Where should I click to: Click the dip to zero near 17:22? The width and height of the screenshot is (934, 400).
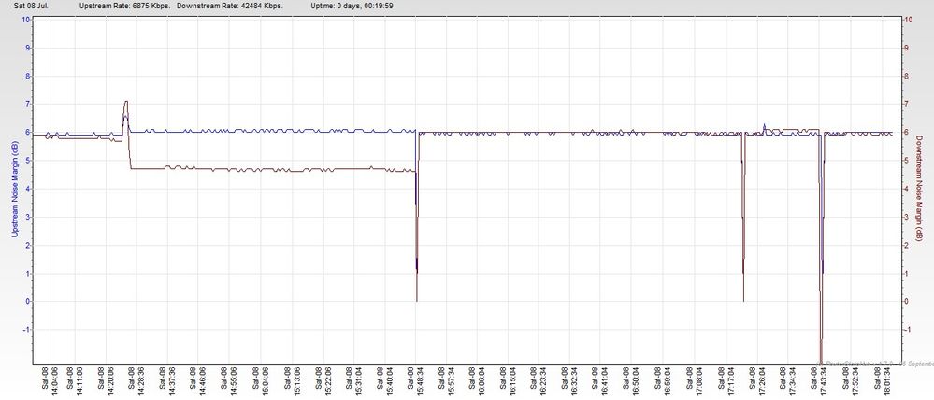[x=743, y=299]
